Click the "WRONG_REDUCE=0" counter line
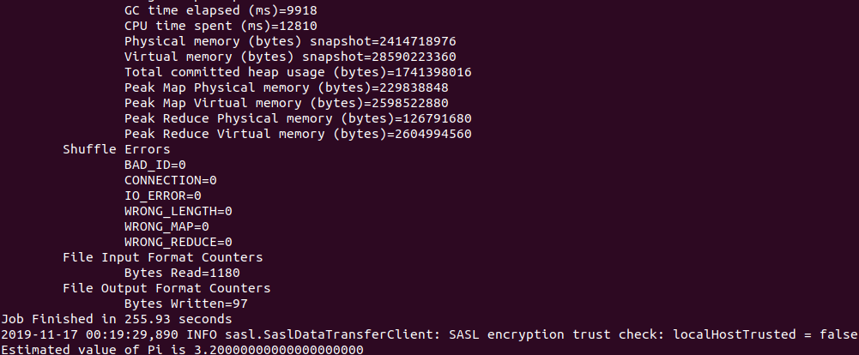The height and width of the screenshot is (355, 859). point(178,242)
